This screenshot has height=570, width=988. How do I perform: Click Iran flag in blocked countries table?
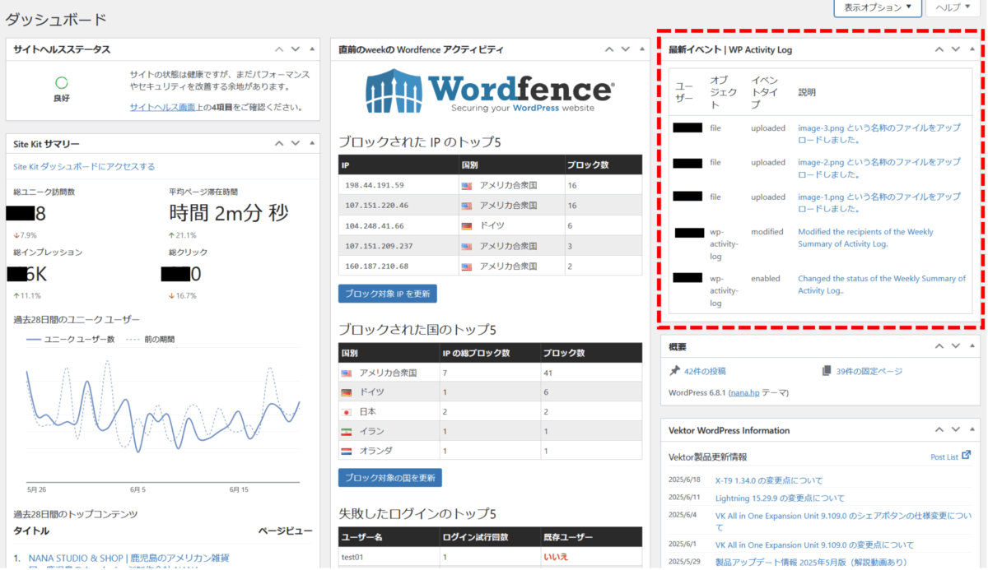point(346,431)
